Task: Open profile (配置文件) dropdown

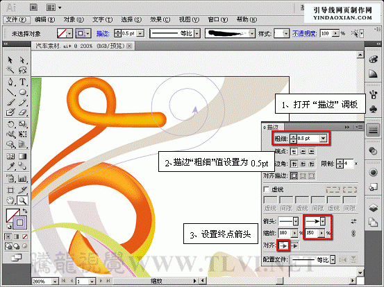Action: [x=333, y=259]
